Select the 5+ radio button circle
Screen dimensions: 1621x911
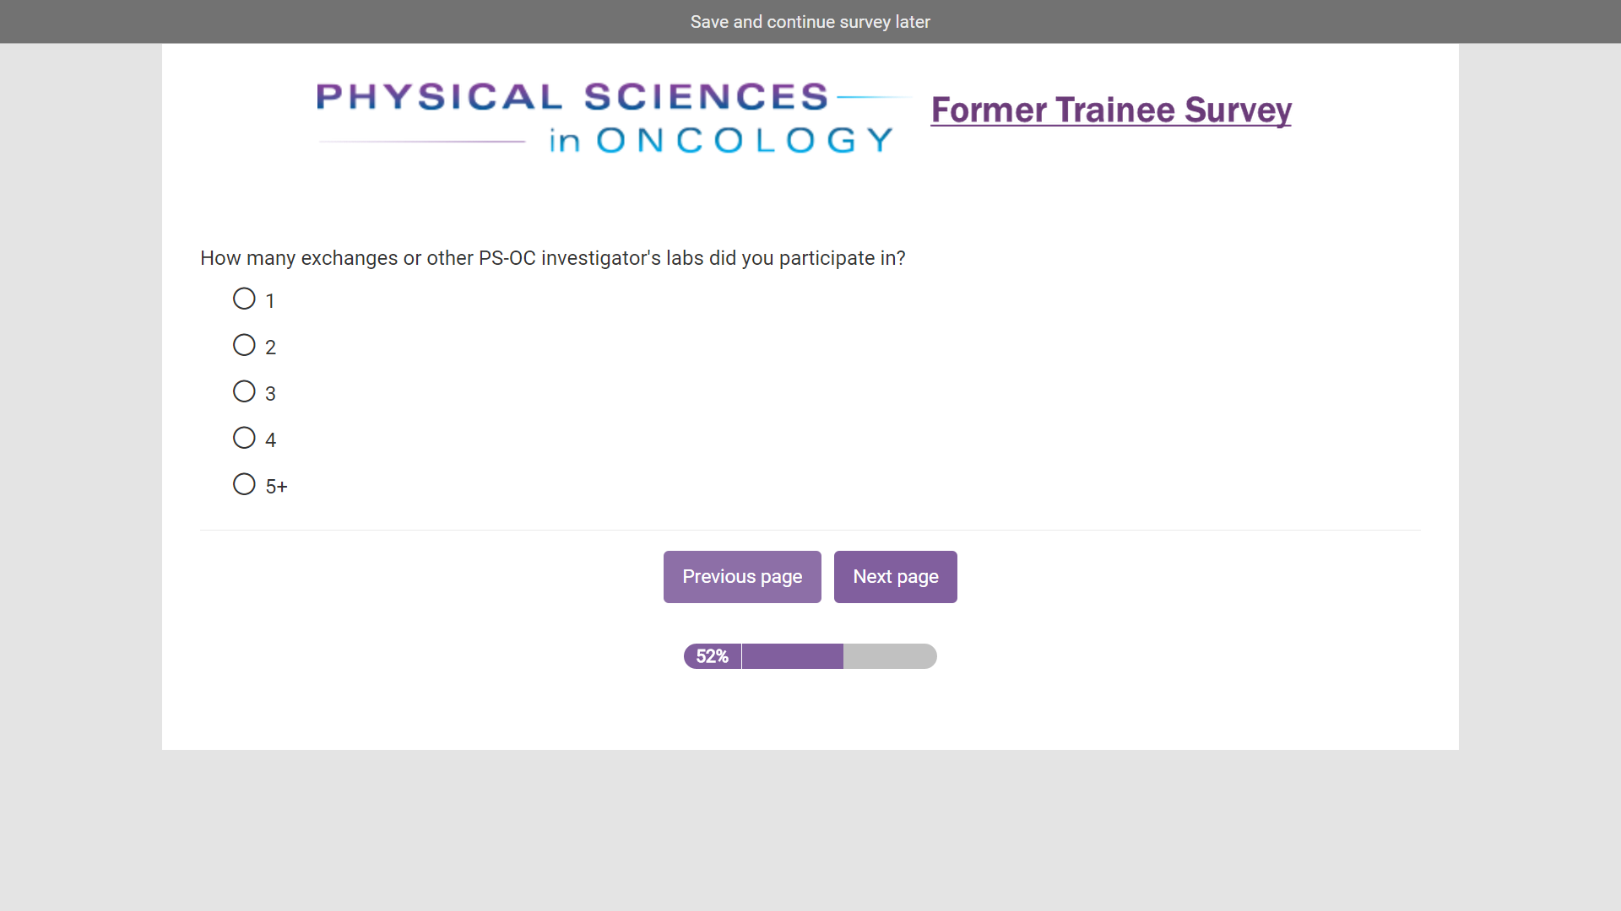point(244,484)
